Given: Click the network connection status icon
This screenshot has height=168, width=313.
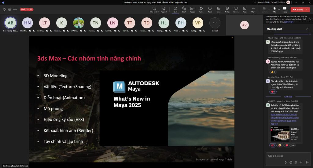Looking at the screenshot, I should (15, 9).
